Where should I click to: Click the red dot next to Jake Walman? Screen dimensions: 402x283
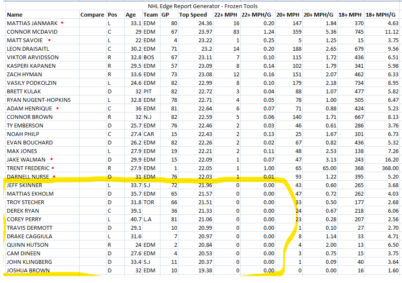pyautogui.click(x=52, y=159)
